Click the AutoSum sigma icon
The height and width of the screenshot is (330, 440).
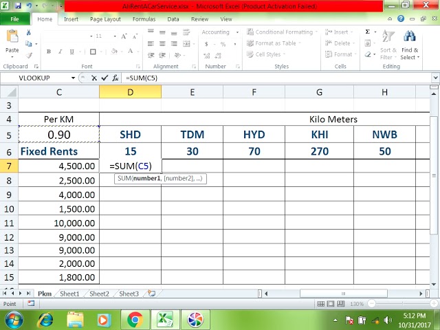pyautogui.click(x=368, y=32)
